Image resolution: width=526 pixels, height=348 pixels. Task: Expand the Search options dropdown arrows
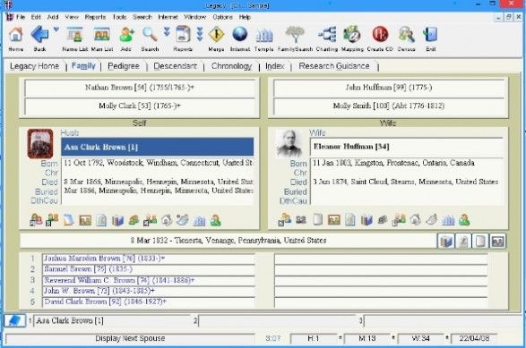click(x=167, y=32)
